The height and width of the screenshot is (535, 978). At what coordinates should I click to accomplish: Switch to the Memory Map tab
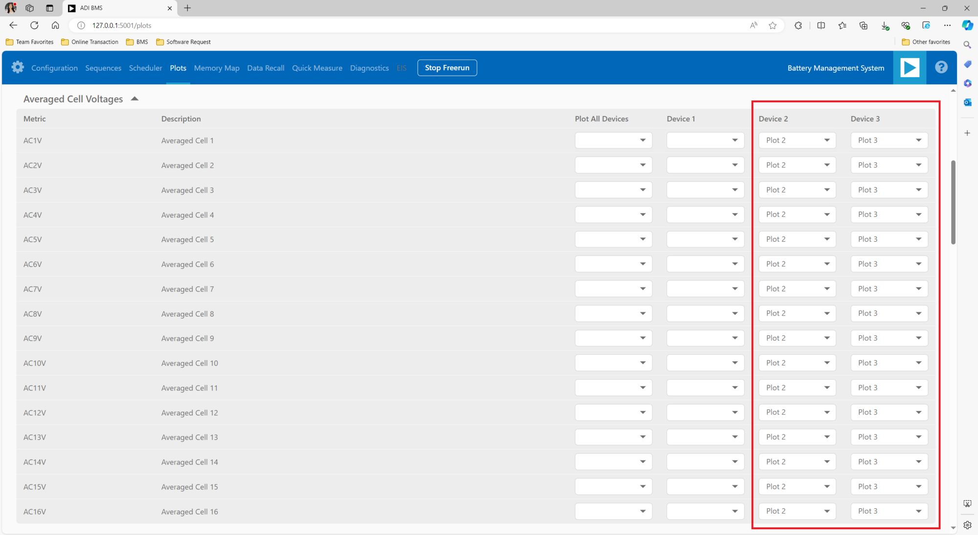217,68
